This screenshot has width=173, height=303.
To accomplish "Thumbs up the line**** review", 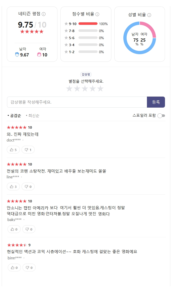I will pos(13,187).
